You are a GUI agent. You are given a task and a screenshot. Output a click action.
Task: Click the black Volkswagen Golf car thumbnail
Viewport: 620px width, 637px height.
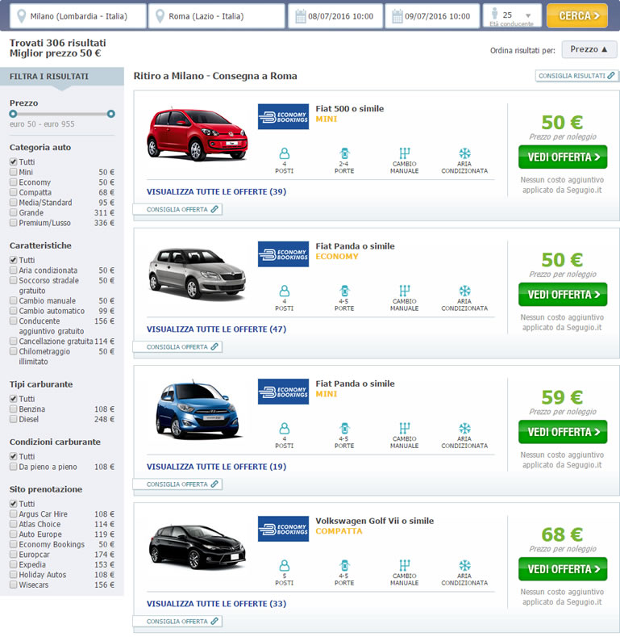pyautogui.click(x=197, y=547)
